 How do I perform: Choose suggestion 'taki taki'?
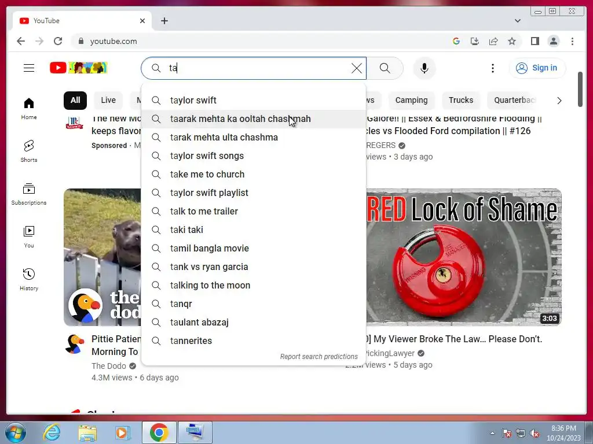coord(254,230)
